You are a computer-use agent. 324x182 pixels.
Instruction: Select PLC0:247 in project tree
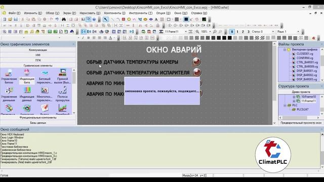[303, 109]
